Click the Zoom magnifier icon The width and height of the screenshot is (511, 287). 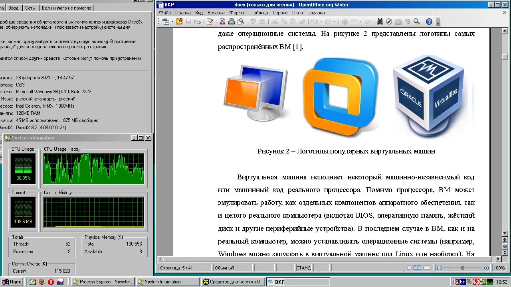(416, 22)
